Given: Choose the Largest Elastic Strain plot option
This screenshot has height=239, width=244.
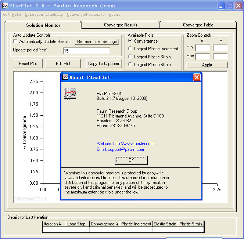Looking at the screenshot, I should pyautogui.click(x=130, y=57).
